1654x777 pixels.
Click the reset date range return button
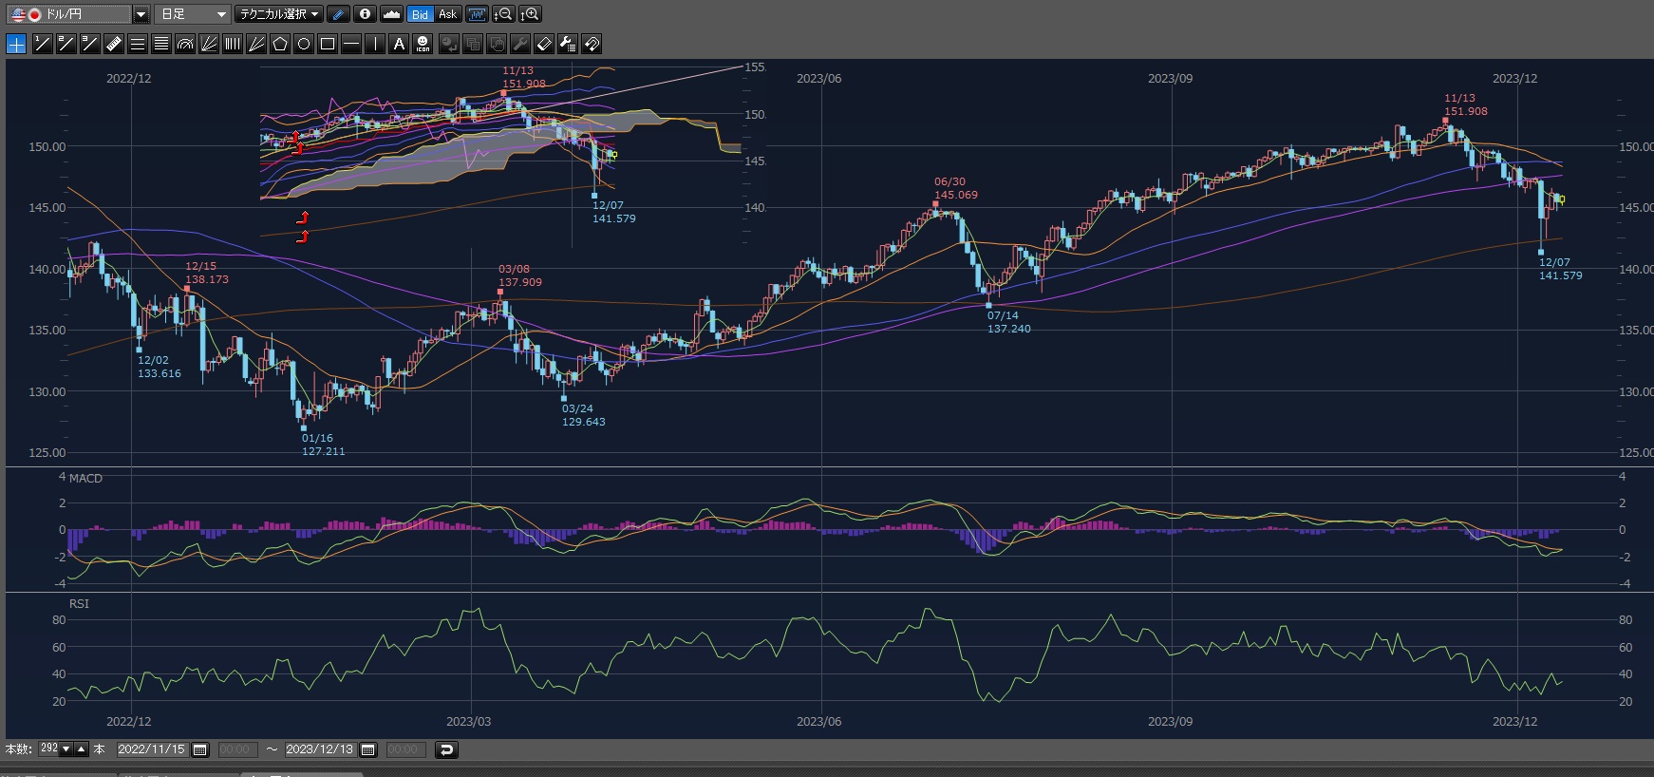[x=445, y=749]
